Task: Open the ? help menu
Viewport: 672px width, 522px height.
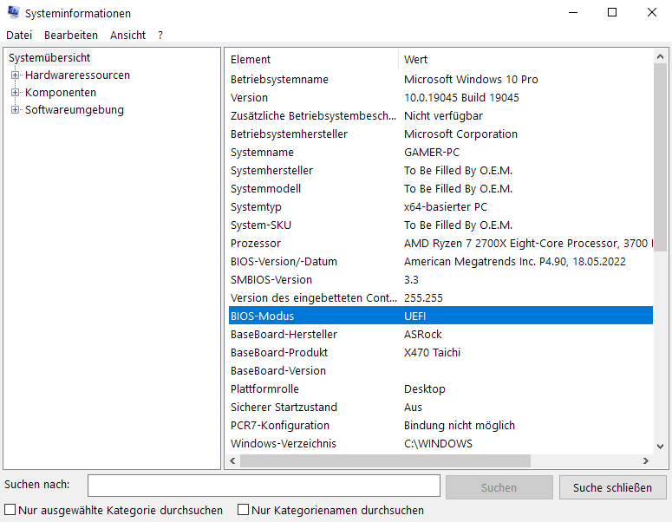Action: 160,36
